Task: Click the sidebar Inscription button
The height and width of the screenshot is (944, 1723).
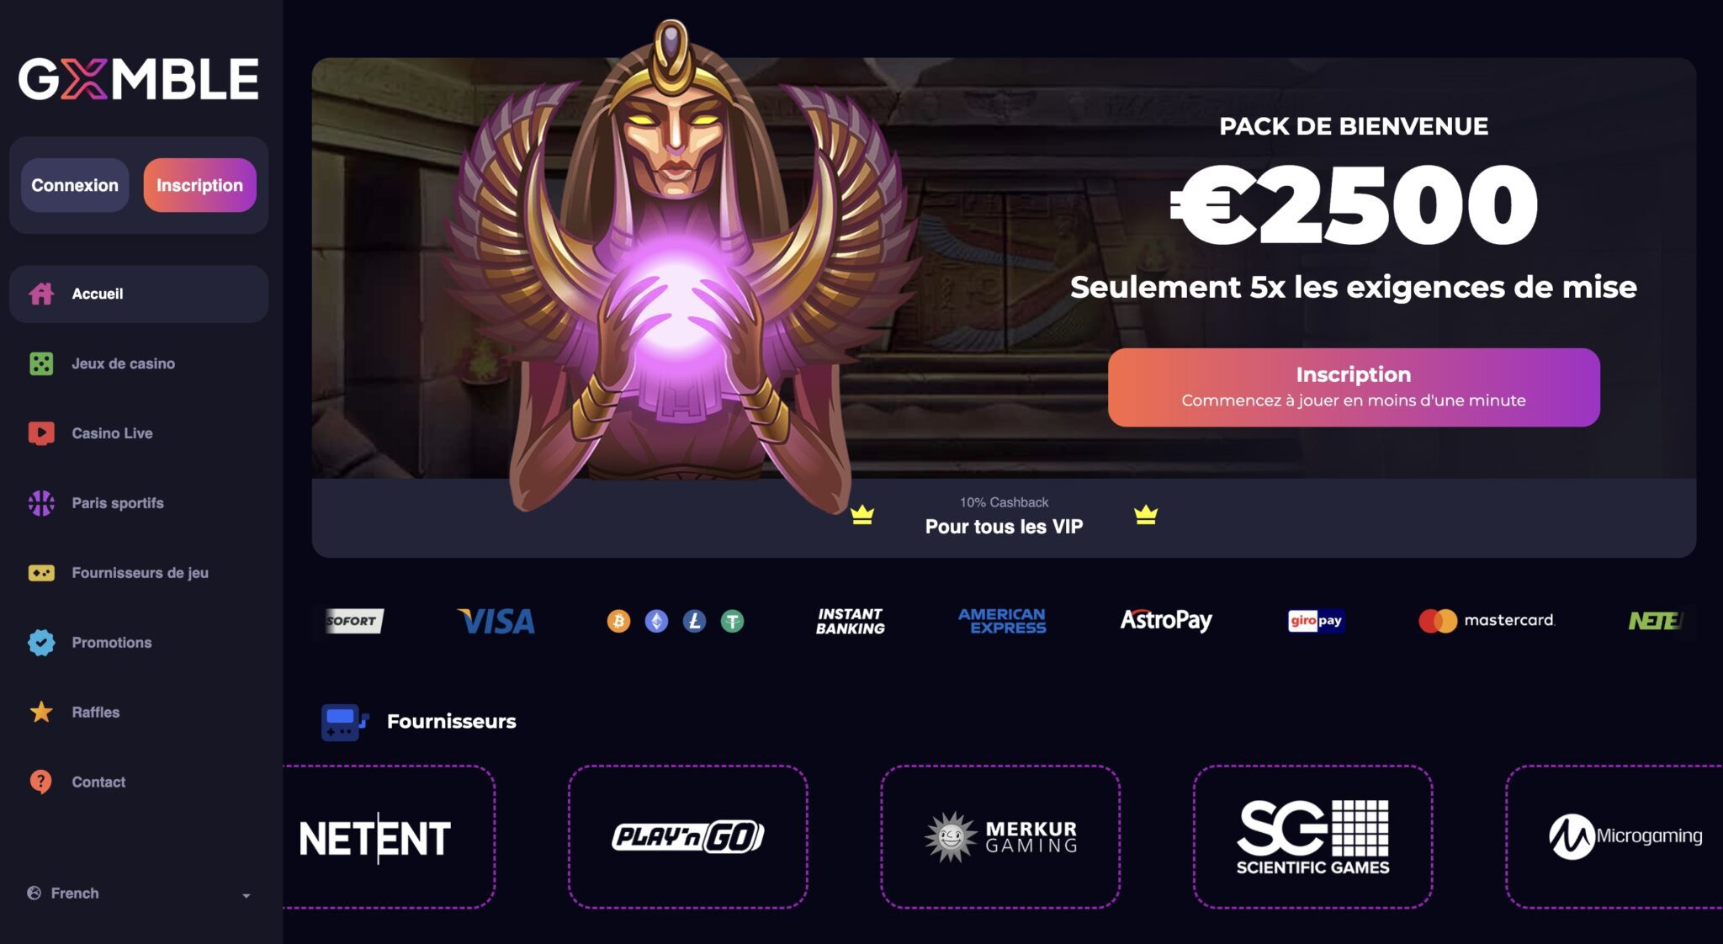Action: click(x=199, y=185)
